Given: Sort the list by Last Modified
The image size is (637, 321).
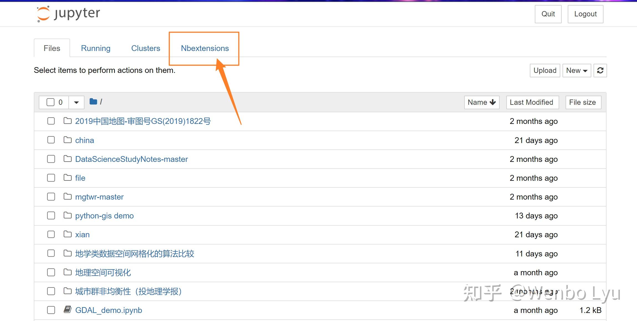Looking at the screenshot, I should coord(532,102).
